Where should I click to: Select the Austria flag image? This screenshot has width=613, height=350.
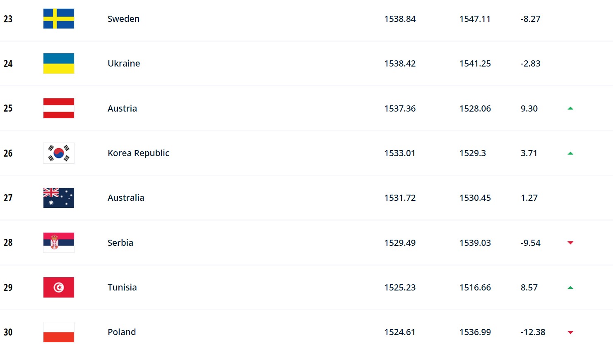tap(59, 108)
